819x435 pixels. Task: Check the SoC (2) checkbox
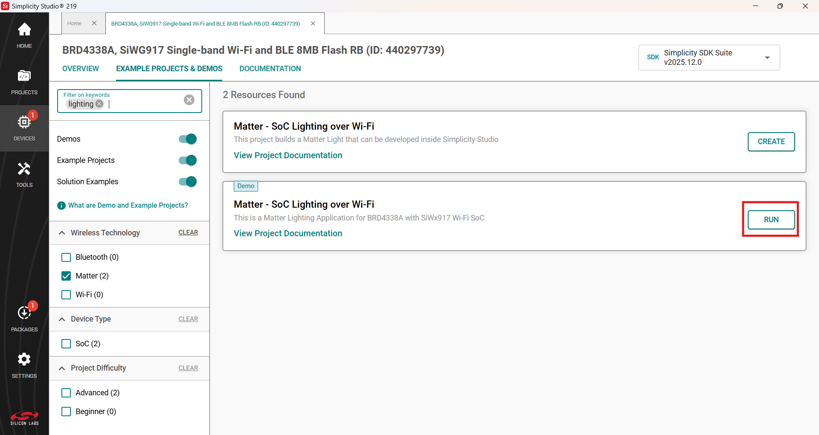(x=66, y=344)
